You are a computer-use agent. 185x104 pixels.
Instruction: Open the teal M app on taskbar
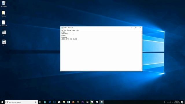pos(45,102)
